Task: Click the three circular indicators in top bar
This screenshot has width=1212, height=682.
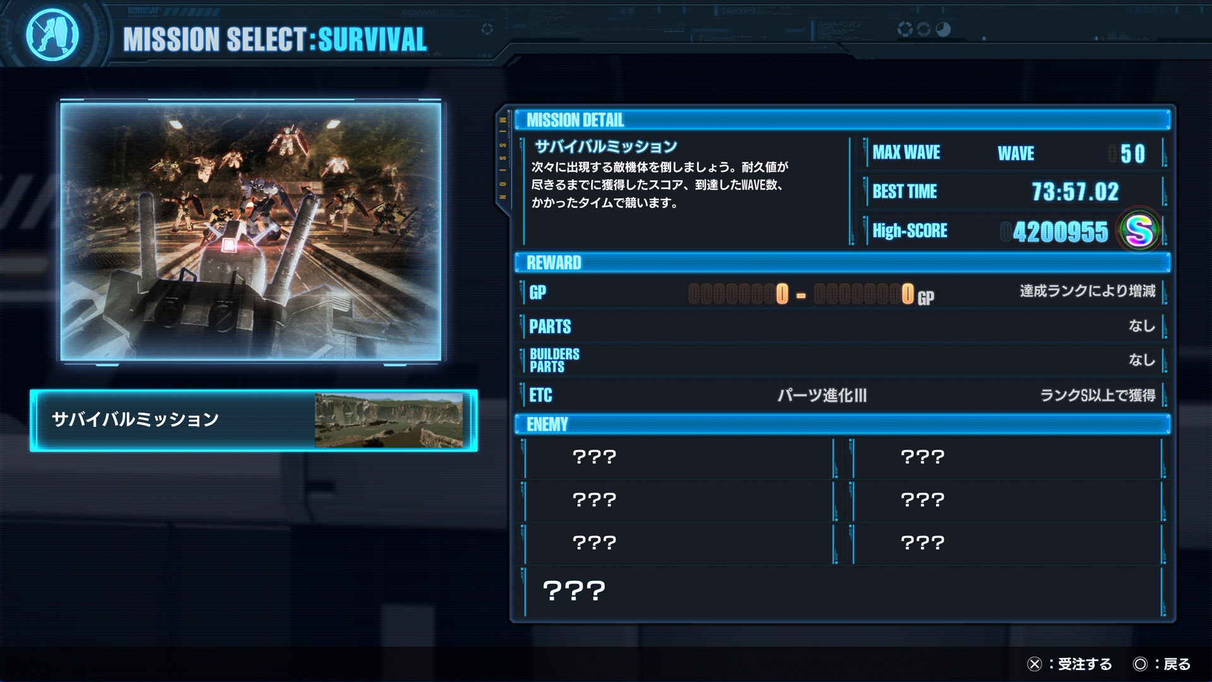Action: (x=924, y=29)
